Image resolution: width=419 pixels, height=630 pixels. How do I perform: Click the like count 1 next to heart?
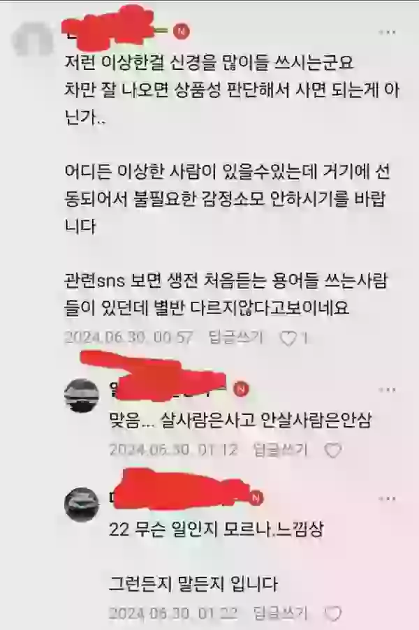(x=305, y=338)
